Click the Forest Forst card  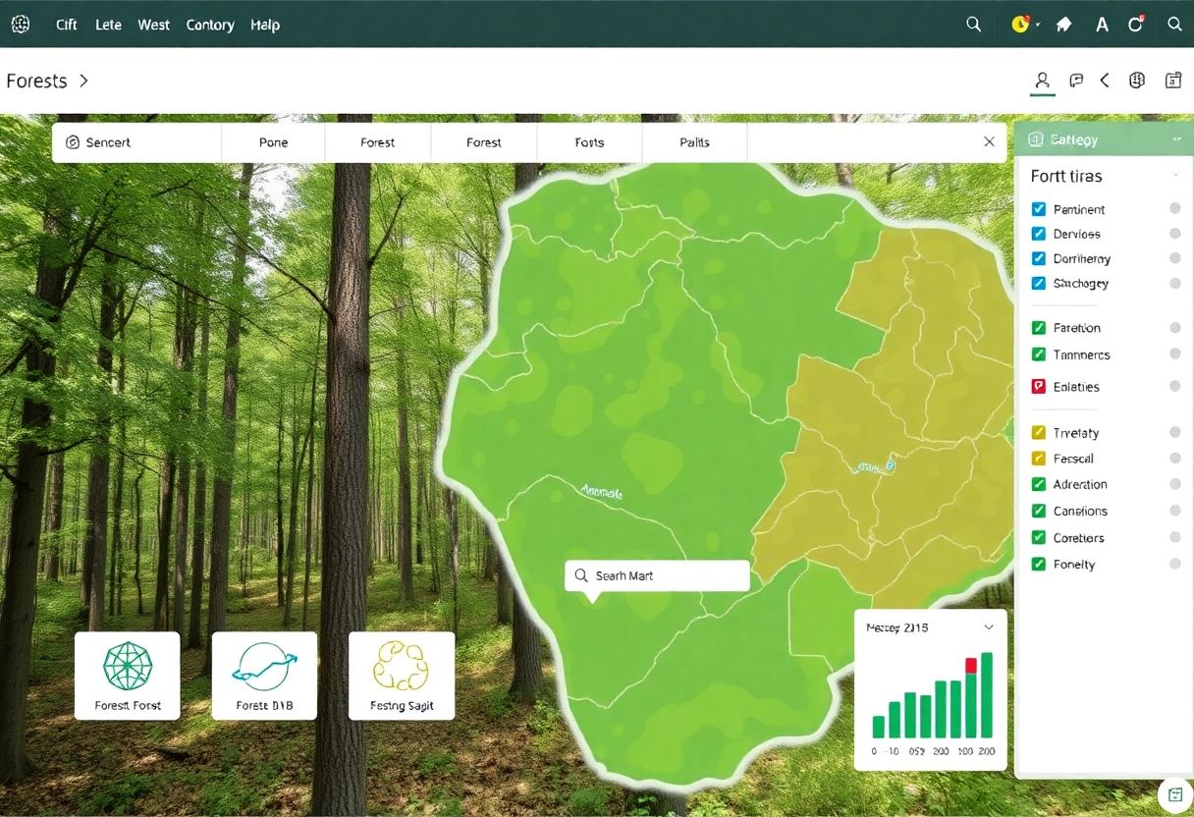coord(127,675)
